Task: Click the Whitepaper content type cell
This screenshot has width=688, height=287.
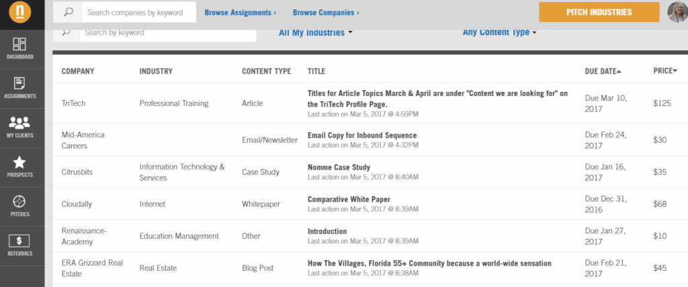Action: click(x=261, y=205)
